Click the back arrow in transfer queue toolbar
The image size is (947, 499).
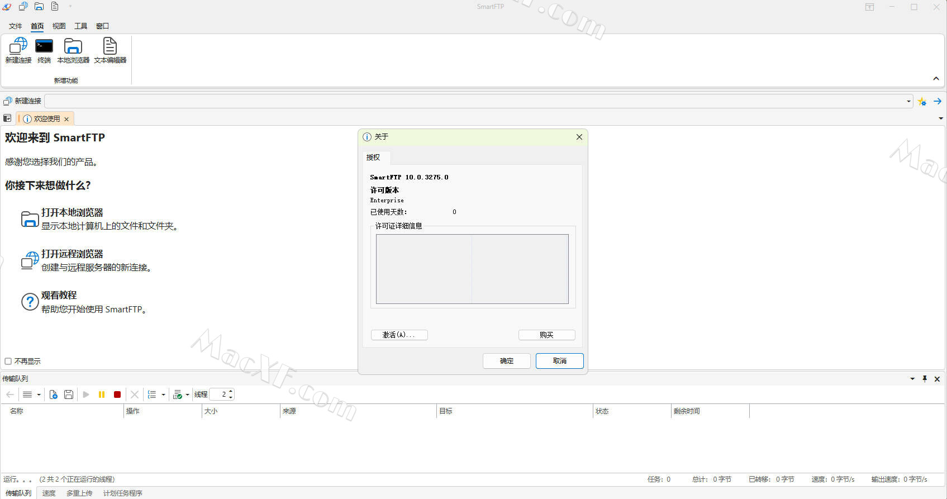10,395
